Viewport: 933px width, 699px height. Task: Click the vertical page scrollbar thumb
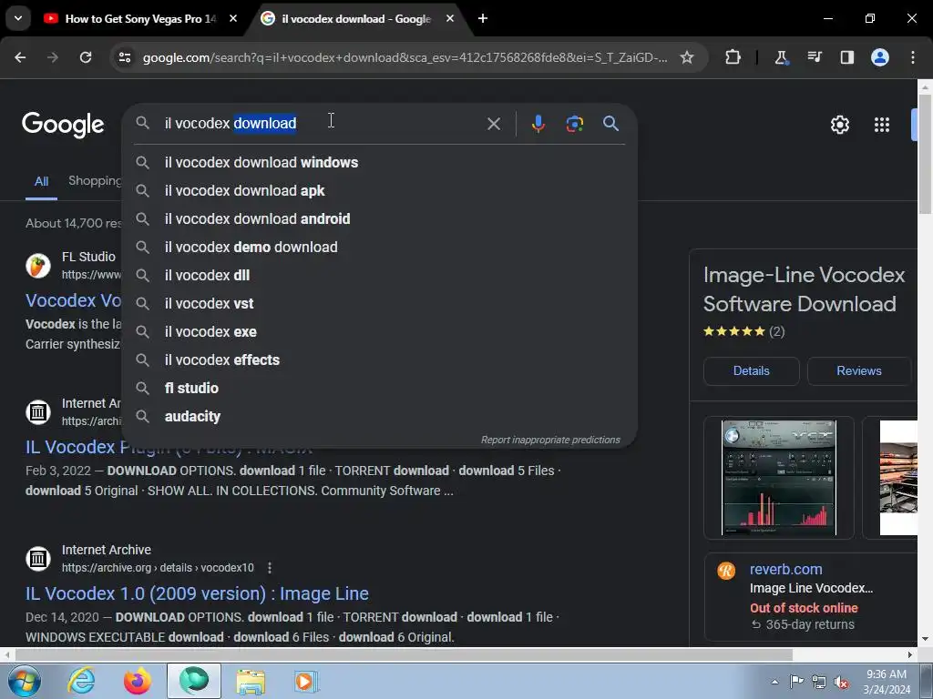pos(925,153)
